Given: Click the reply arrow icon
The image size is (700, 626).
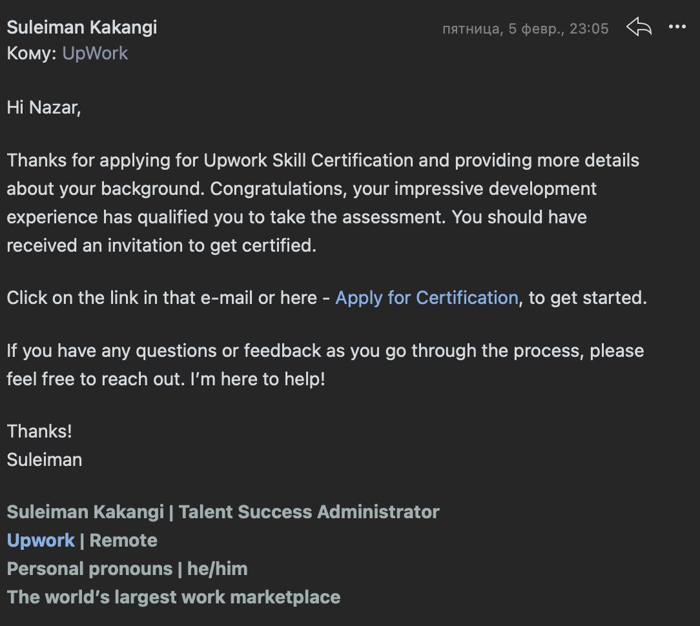Looking at the screenshot, I should click(x=639, y=26).
